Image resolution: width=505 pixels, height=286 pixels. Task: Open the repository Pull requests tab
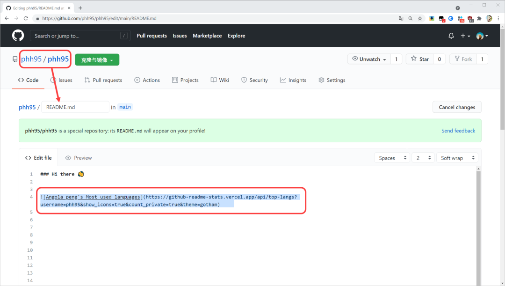click(x=103, y=80)
